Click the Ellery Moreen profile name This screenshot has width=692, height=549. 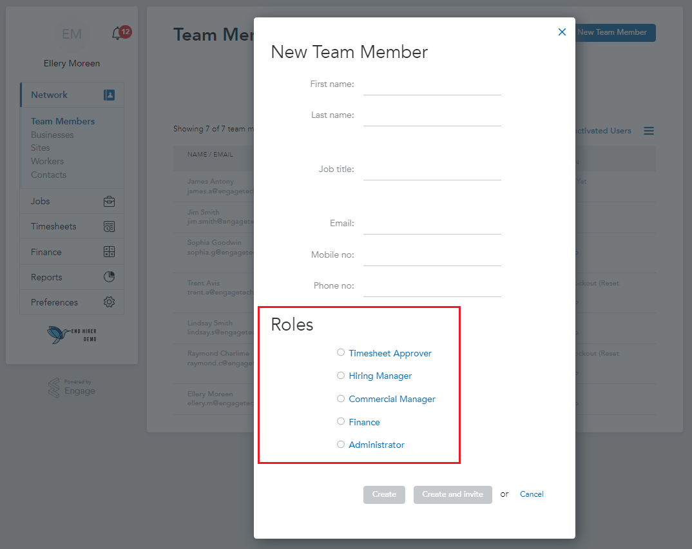point(72,64)
